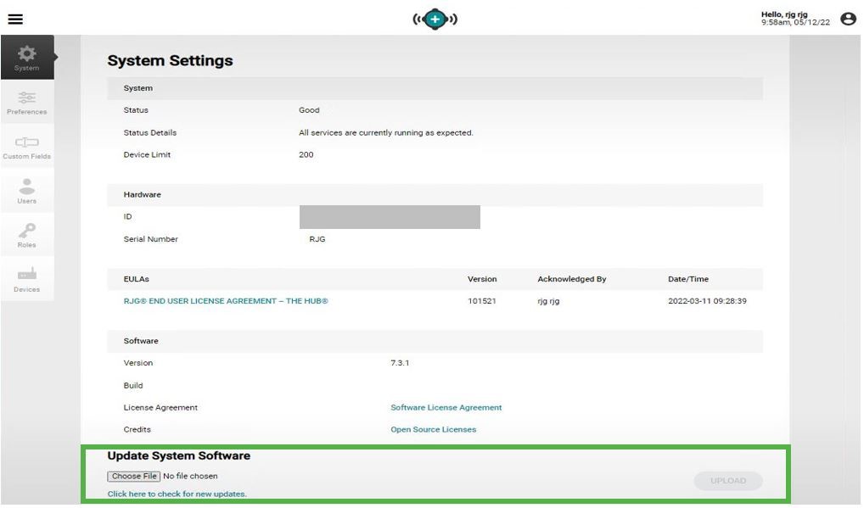Select the Custom Fields sidebar icon
Screen dimensions: 864x508
pos(26,144)
